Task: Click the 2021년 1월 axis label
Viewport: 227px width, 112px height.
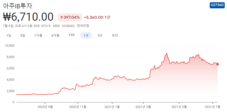Action: coord(112,107)
